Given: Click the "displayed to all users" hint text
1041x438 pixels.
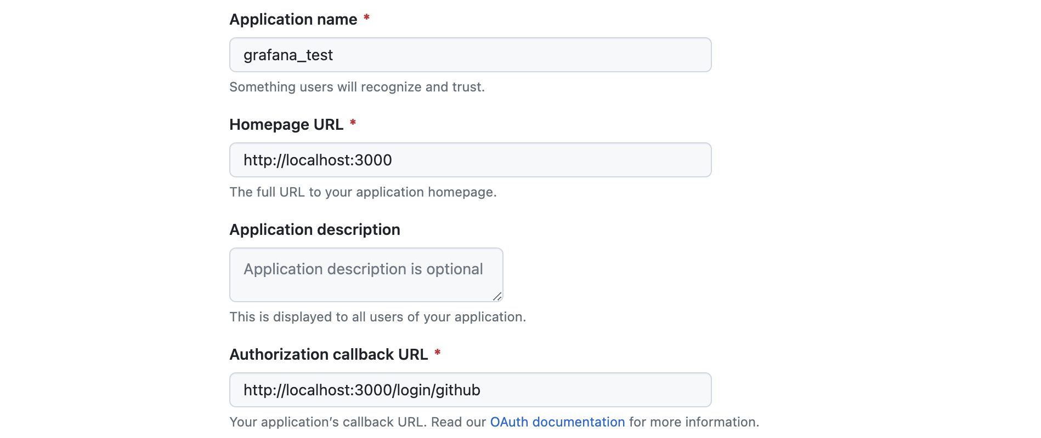Looking at the screenshot, I should point(377,317).
